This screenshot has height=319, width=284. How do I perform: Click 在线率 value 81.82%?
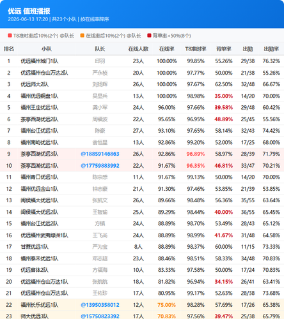(166, 281)
